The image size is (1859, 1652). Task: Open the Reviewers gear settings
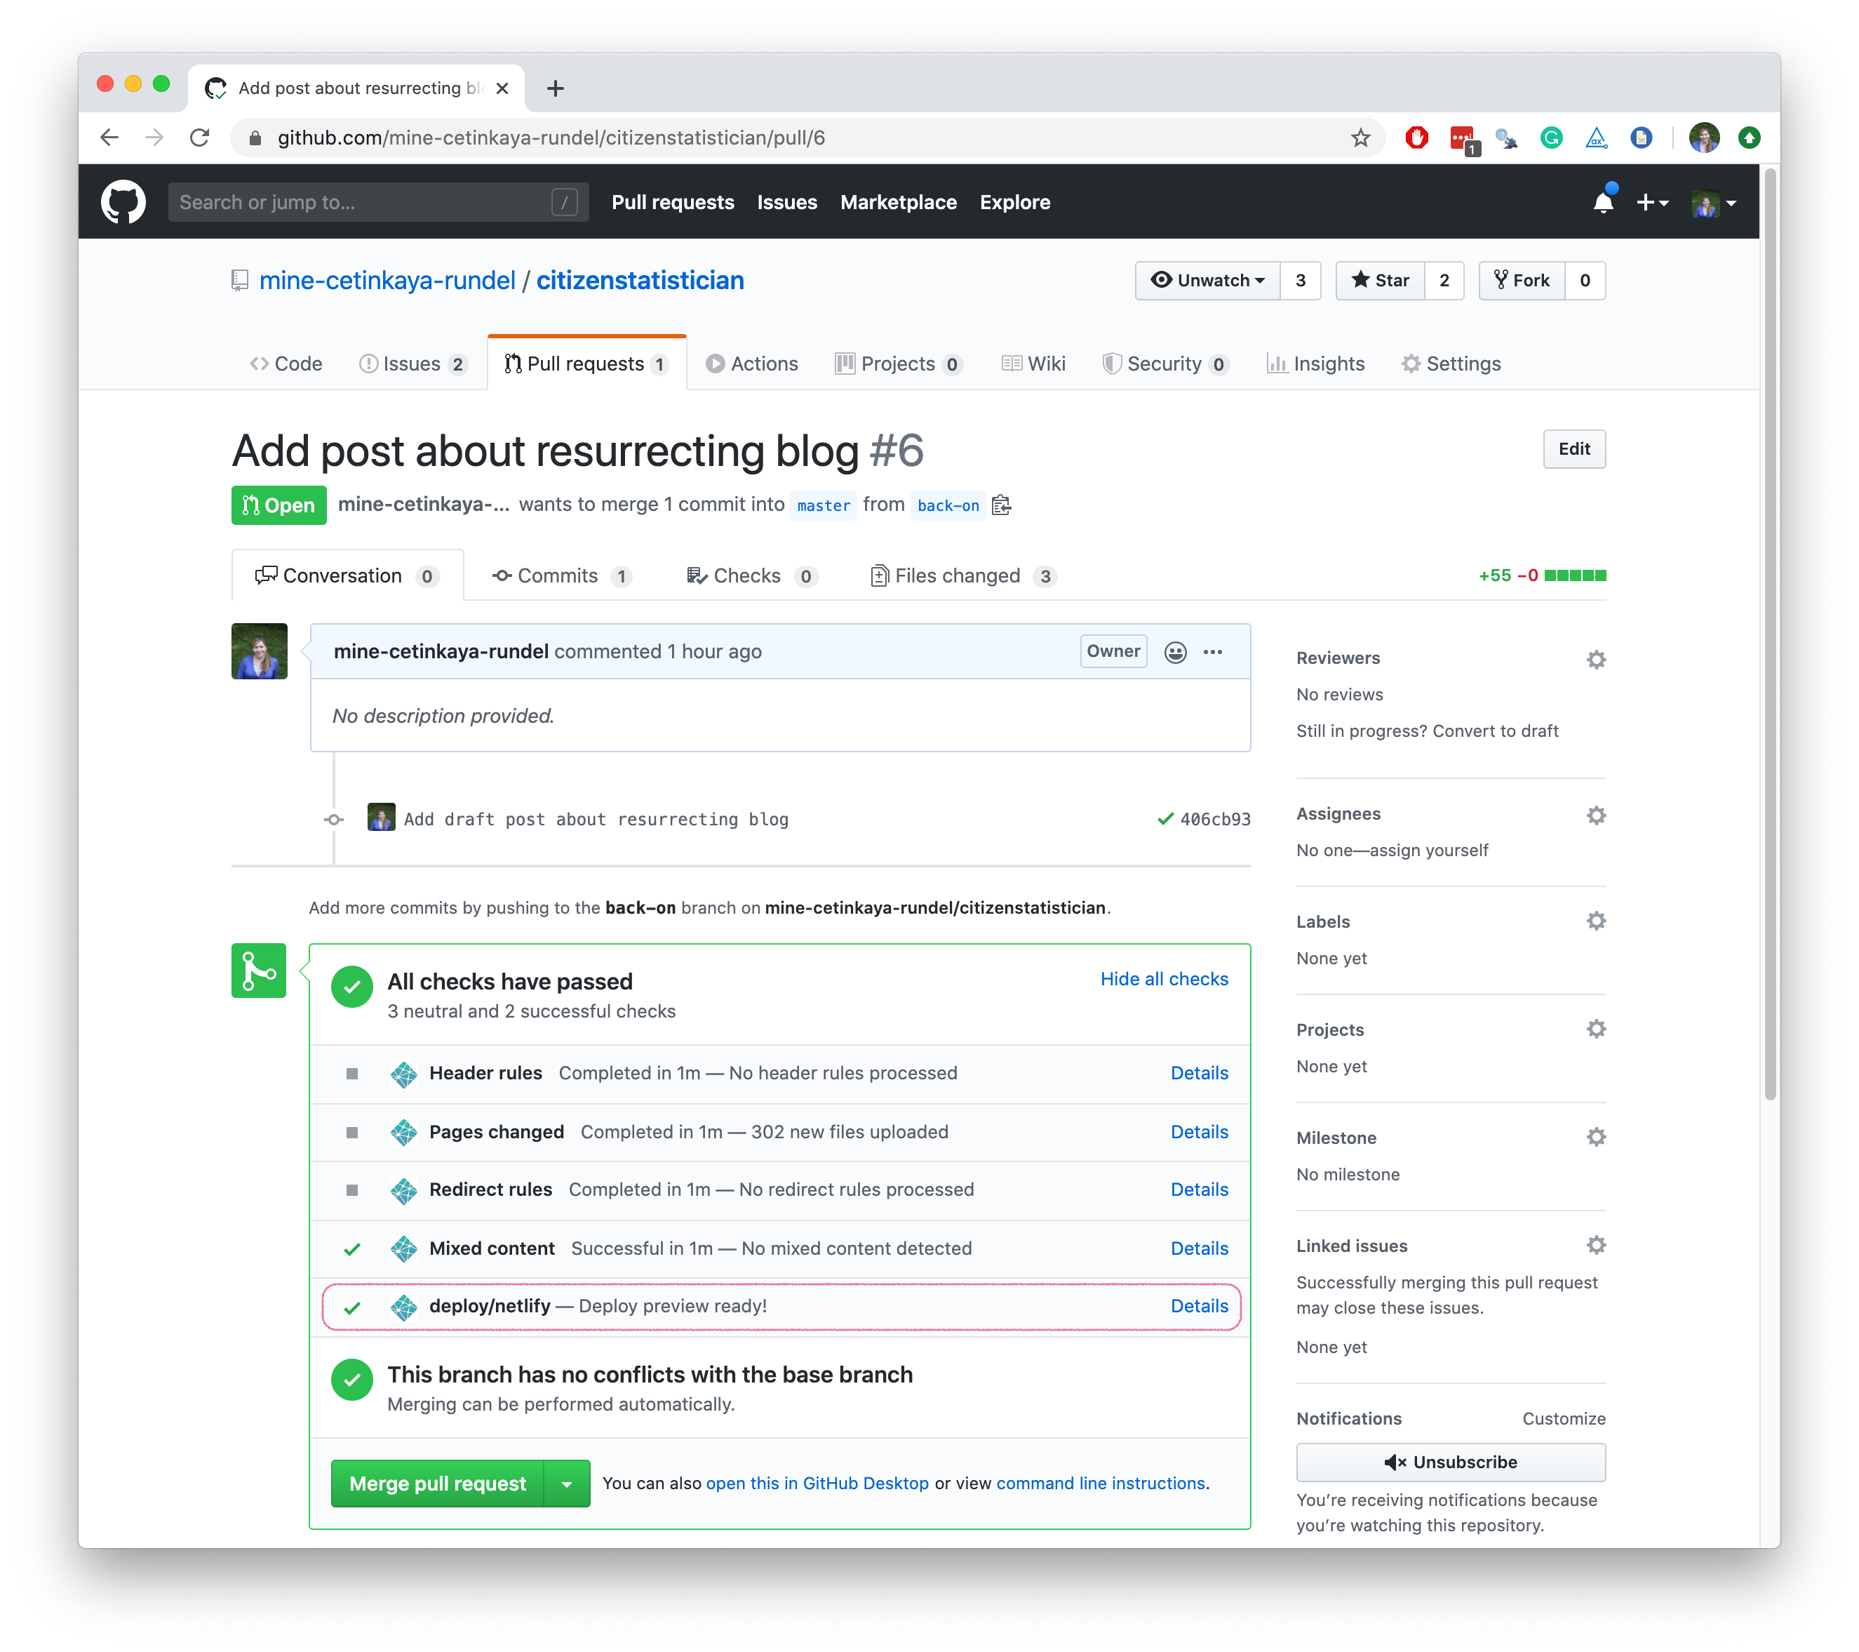tap(1595, 658)
